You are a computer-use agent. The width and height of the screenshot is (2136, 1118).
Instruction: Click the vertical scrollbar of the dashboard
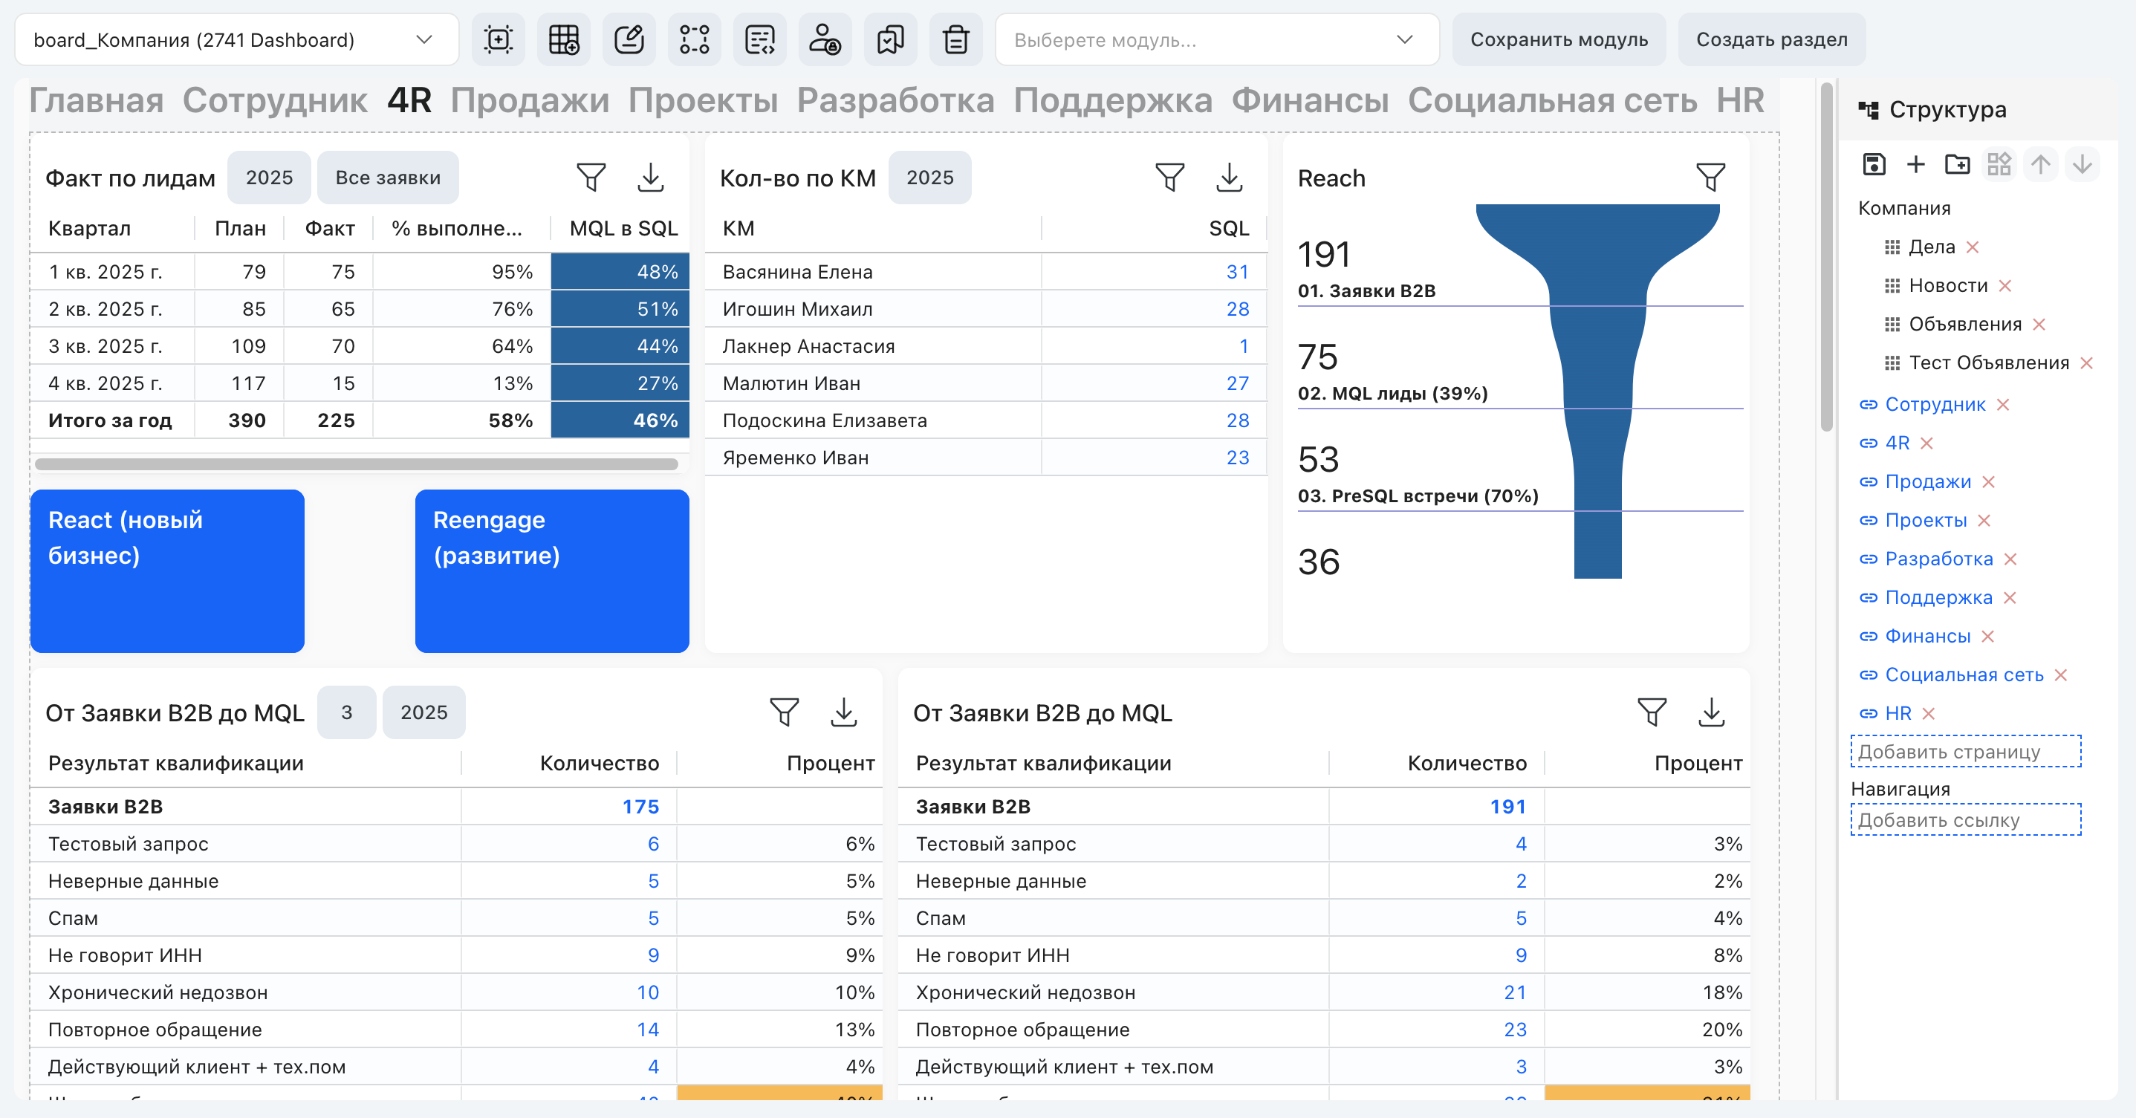pyautogui.click(x=1827, y=257)
